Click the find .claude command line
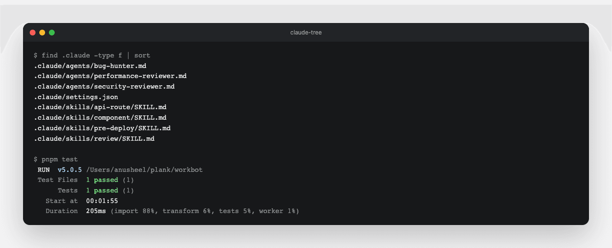Screen dimensions: 612x248 (x=92, y=56)
